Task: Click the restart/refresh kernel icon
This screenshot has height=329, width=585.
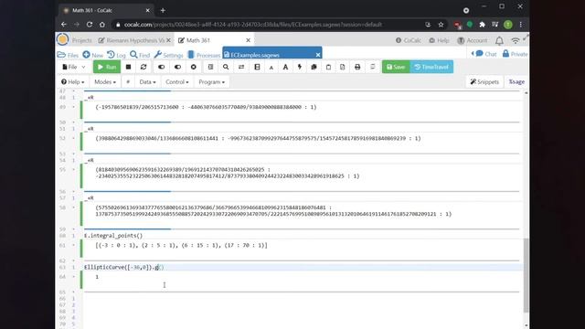Action: pos(144,67)
